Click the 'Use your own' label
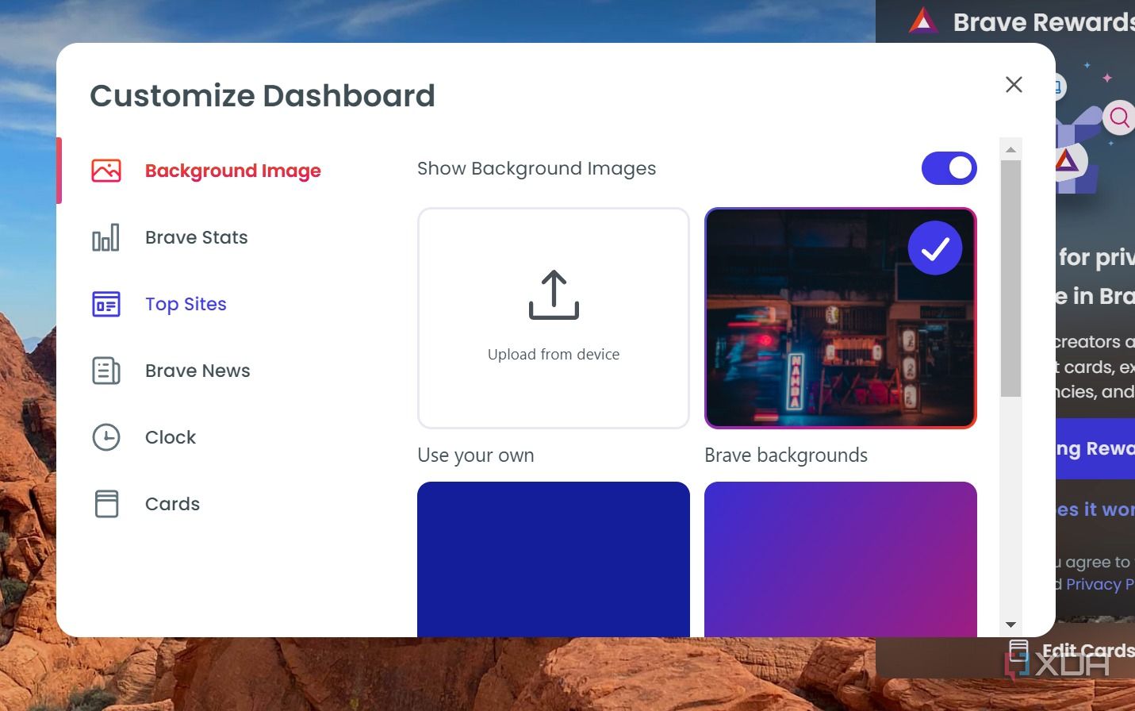Screen dimensions: 1135x711 476,455
